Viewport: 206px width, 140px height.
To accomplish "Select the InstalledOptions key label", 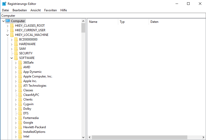I will [34, 132].
